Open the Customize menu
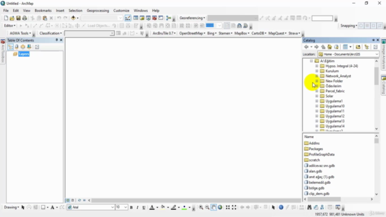 point(121,11)
